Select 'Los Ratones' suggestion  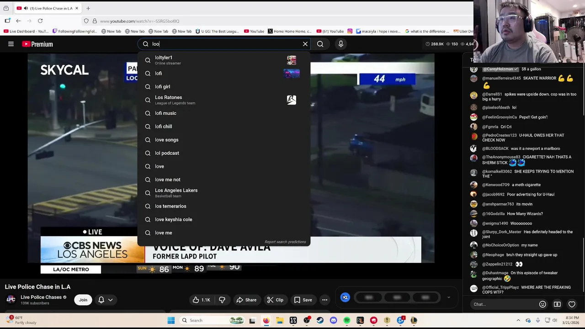[224, 100]
